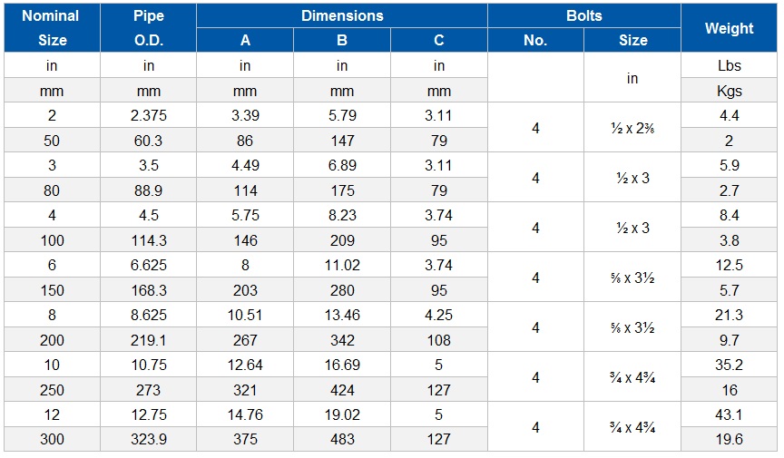Click the Nominal Size column header
Viewport: 784px width, 458px height.
52,28
